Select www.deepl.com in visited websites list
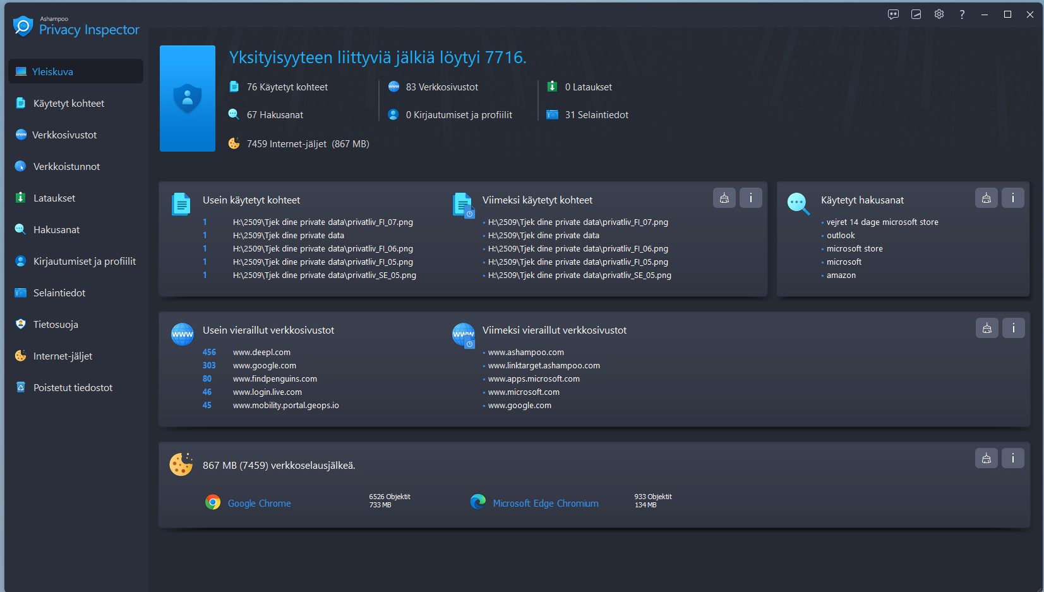 261,353
